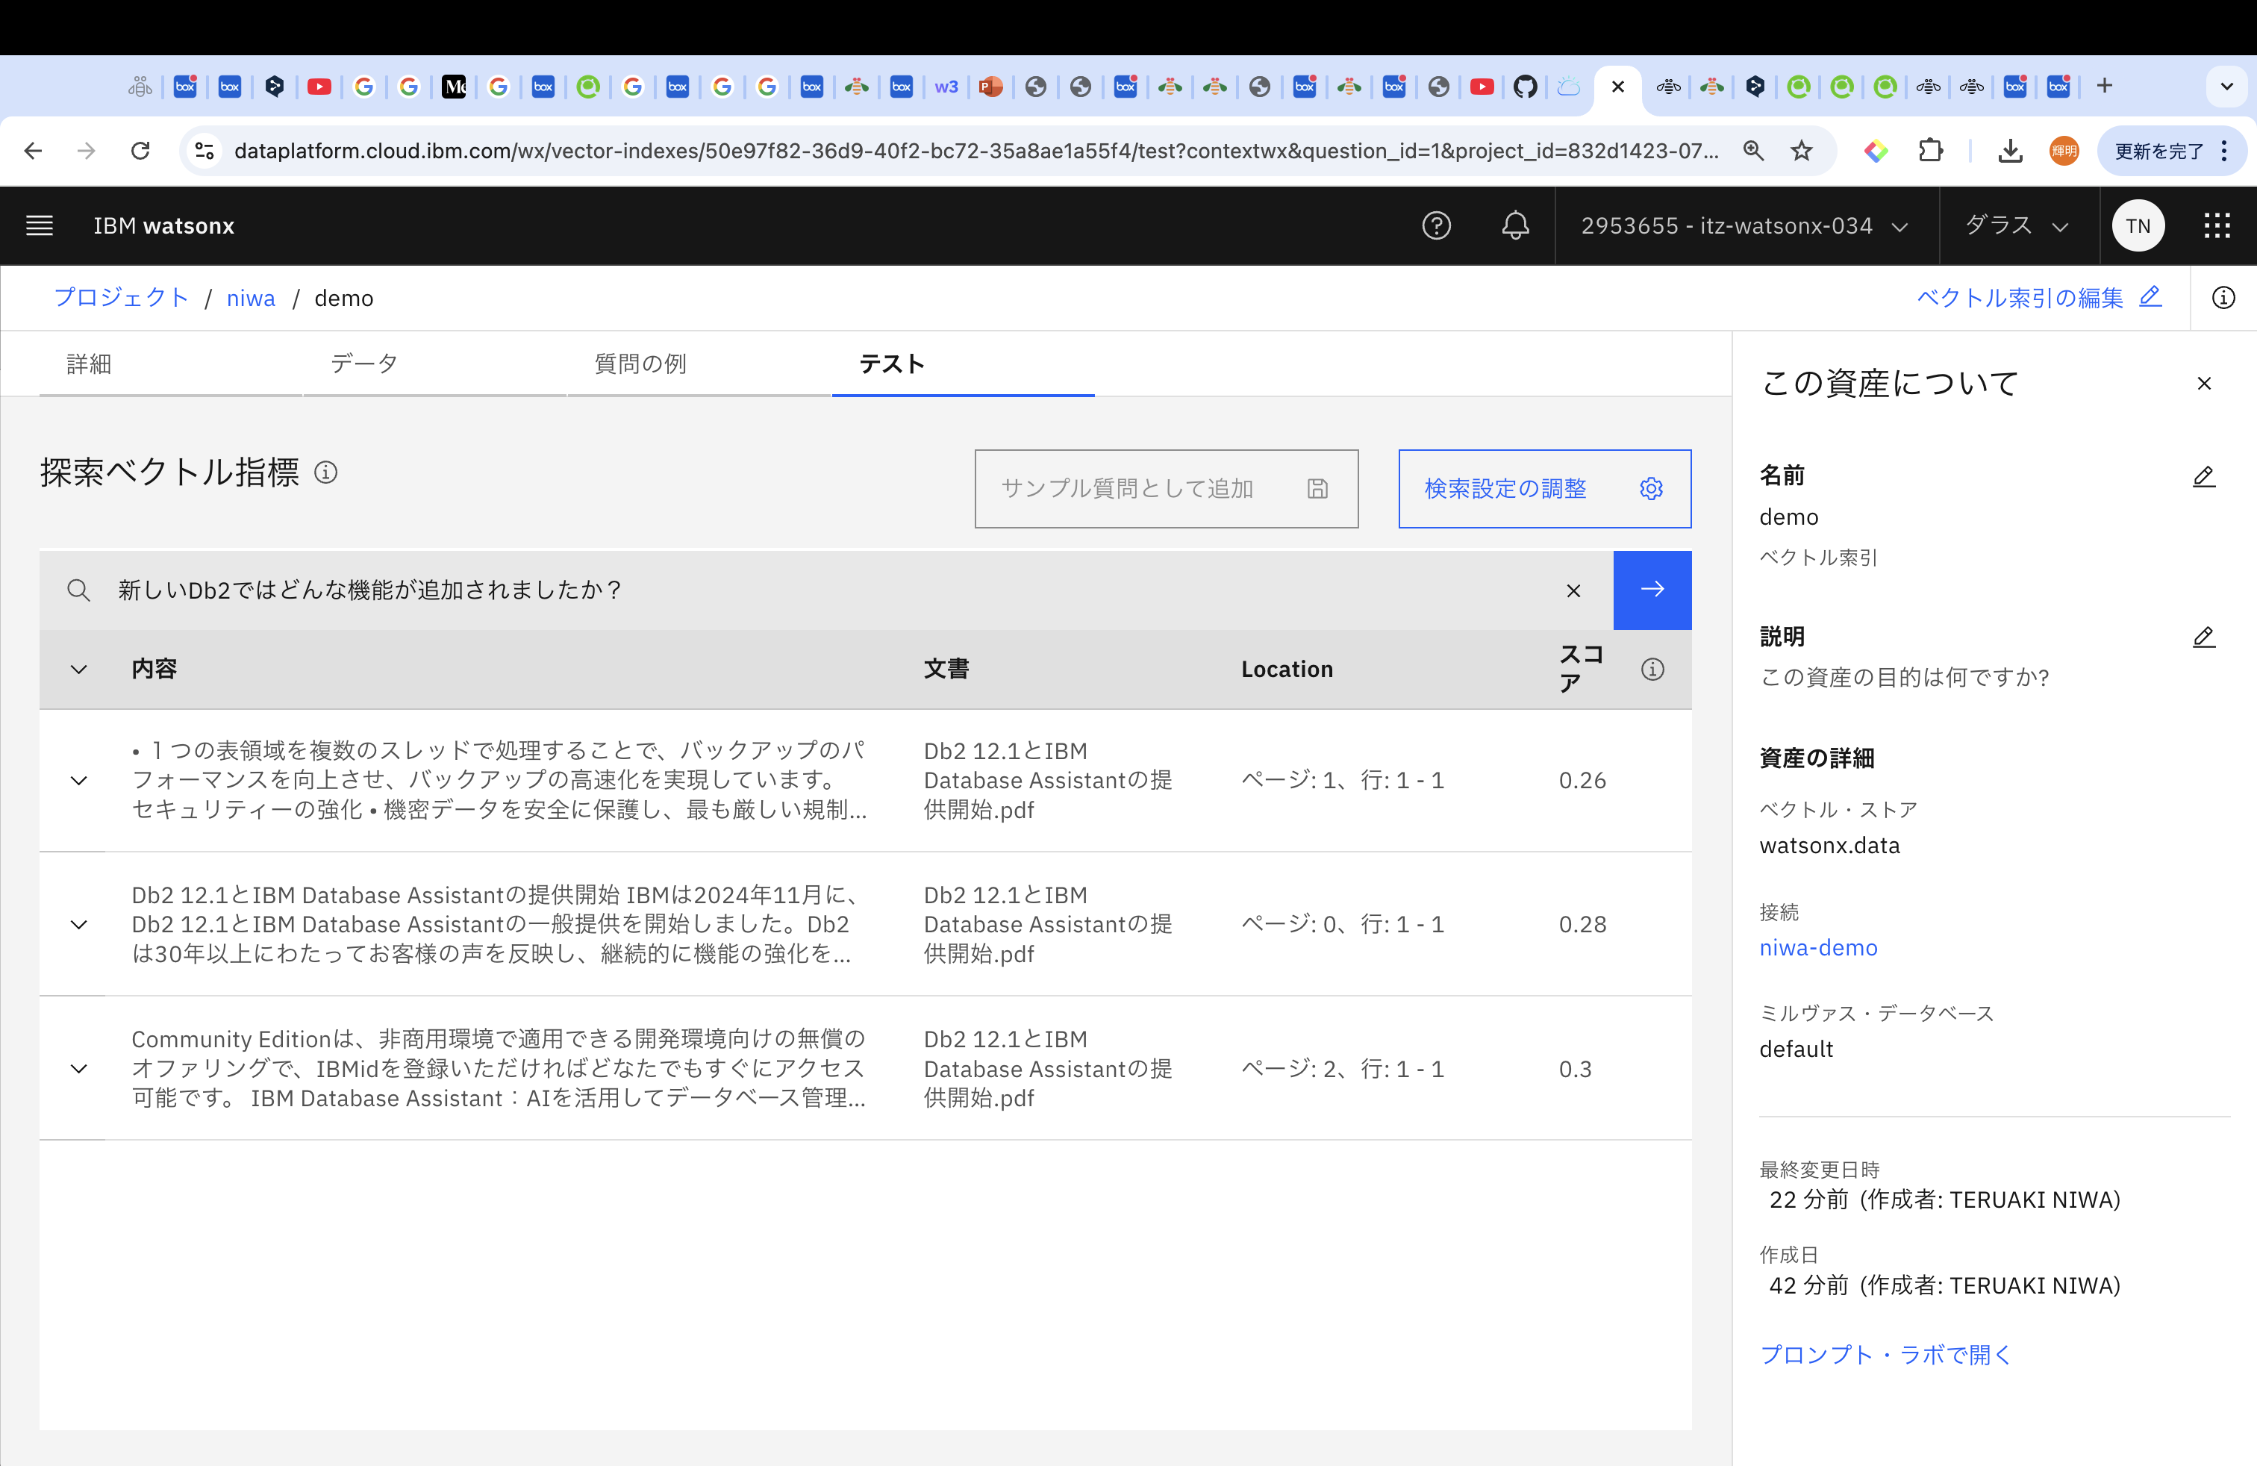The height and width of the screenshot is (1466, 2257).
Task: Clear the search query text
Action: tap(1573, 590)
